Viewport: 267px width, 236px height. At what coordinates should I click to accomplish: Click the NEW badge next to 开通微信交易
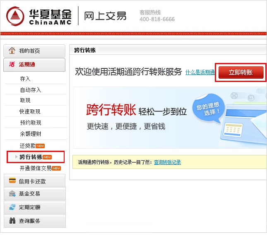point(56,168)
